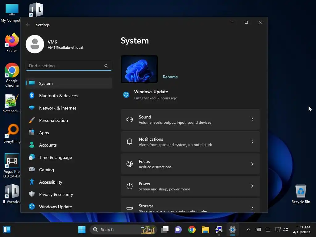Expand the Focus row chevron
Viewport: 316px width, 237px height.
tap(252, 164)
